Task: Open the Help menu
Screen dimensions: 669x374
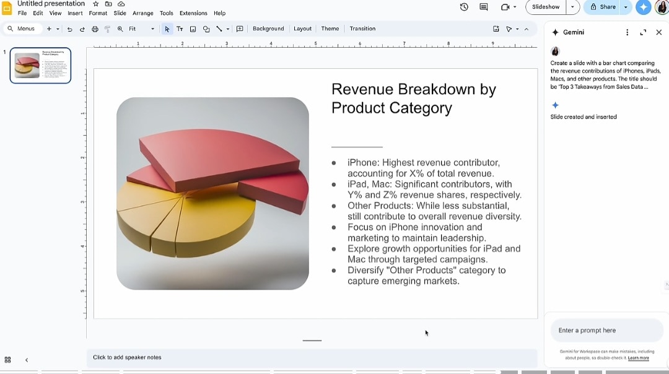Action: 220,13
